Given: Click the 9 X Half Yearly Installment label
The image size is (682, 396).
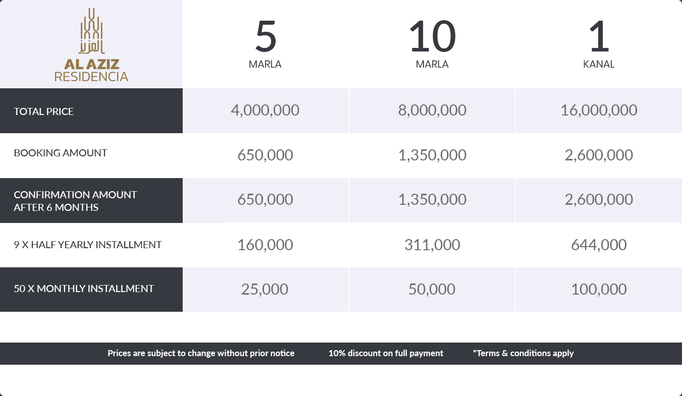Looking at the screenshot, I should [x=88, y=245].
